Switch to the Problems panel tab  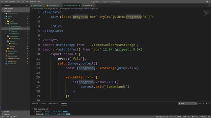coord(35,104)
